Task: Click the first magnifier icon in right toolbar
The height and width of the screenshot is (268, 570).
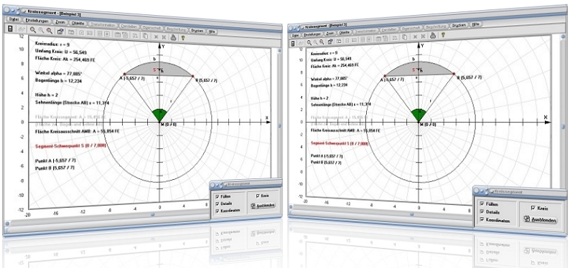Action: click(309, 42)
